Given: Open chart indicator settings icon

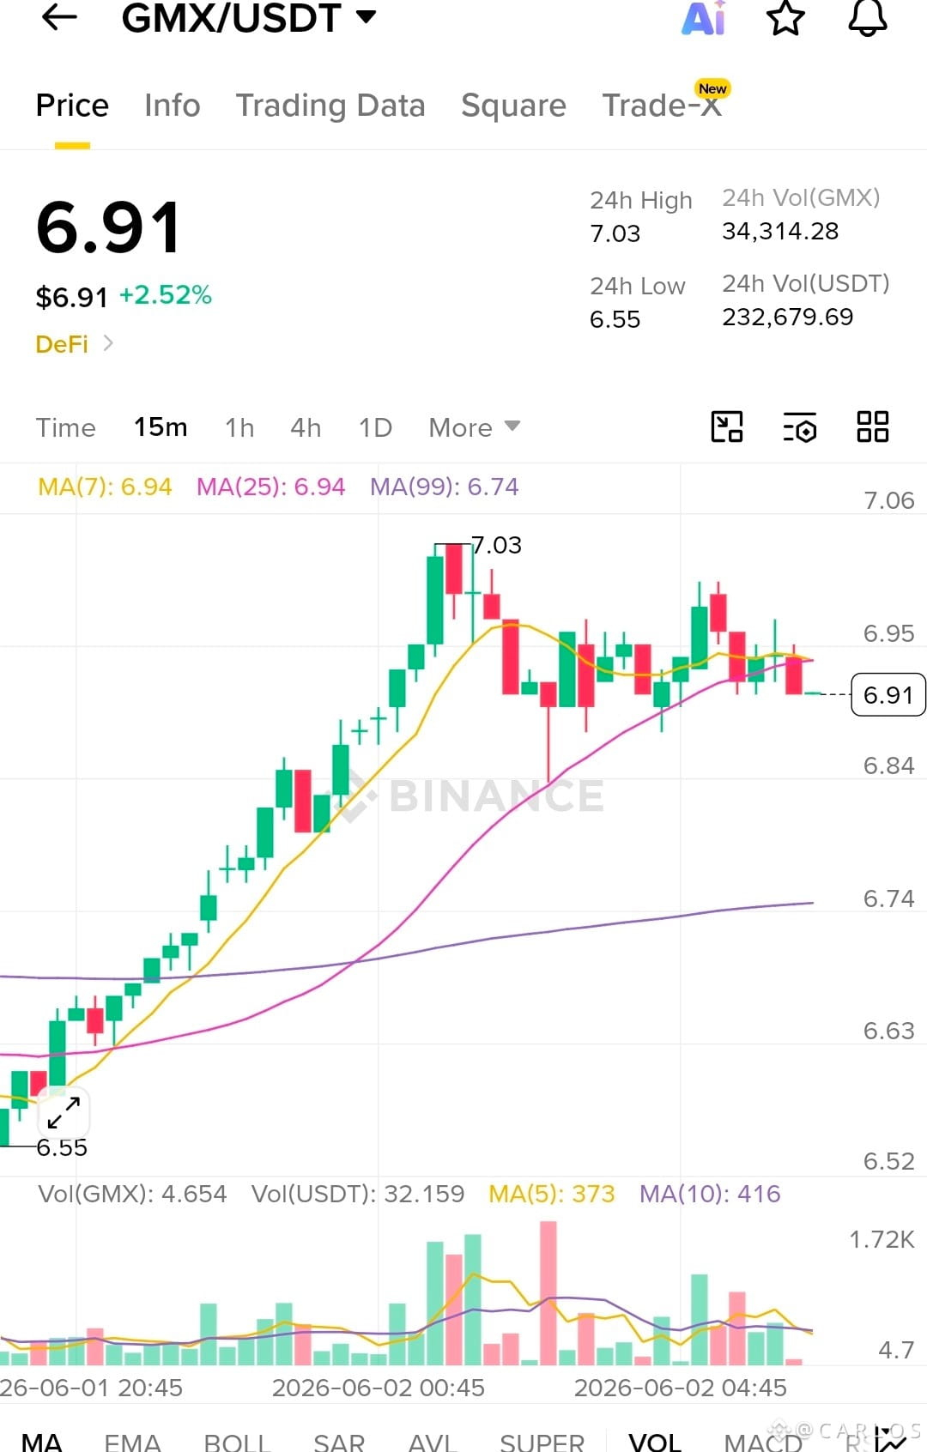Looking at the screenshot, I should click(x=800, y=427).
